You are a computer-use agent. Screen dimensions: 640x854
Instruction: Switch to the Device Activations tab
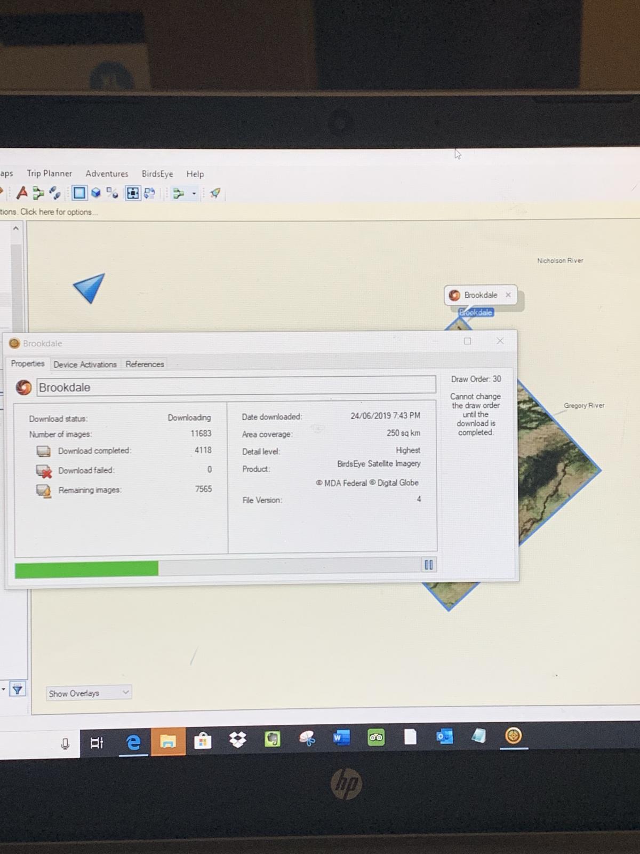85,365
